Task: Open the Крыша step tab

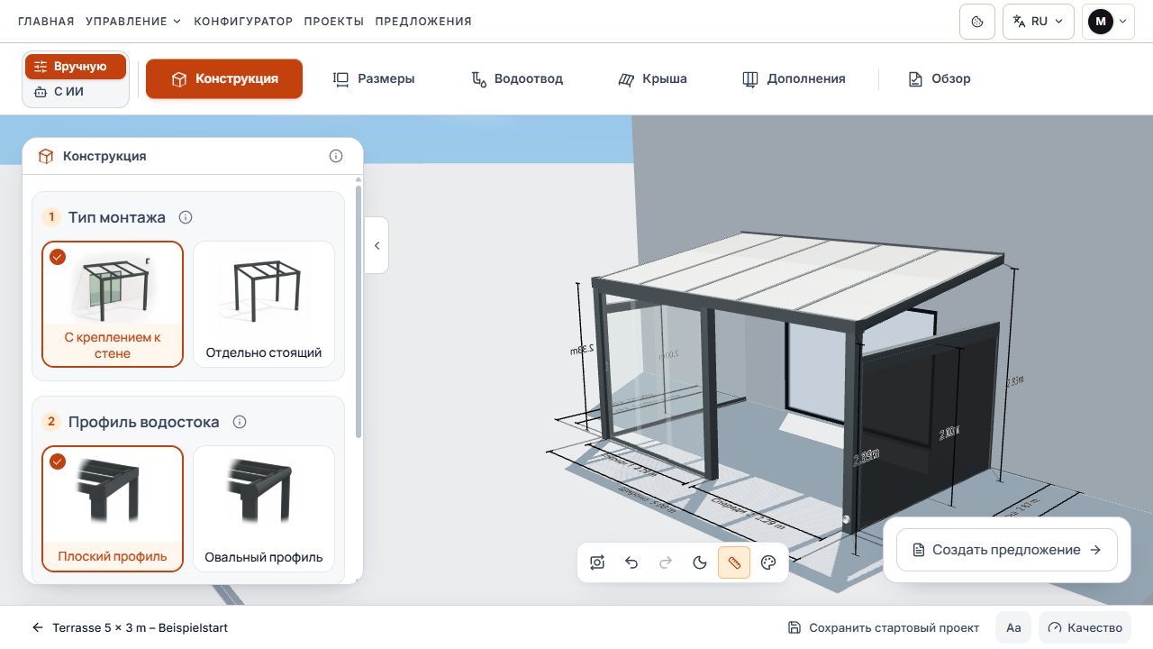Action: tap(653, 78)
